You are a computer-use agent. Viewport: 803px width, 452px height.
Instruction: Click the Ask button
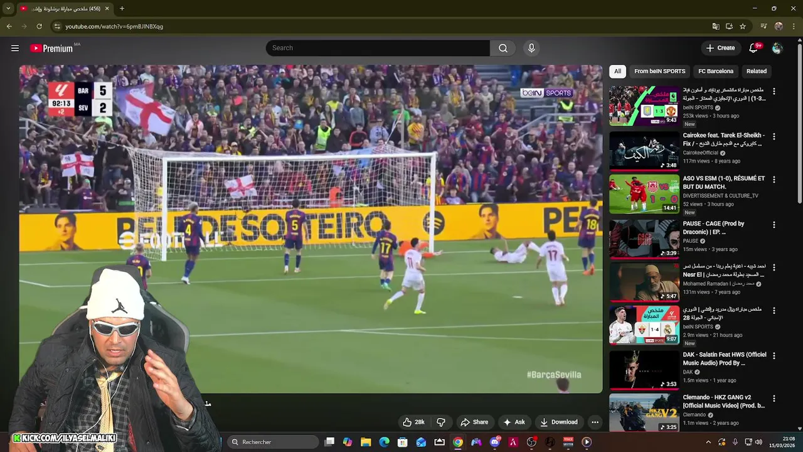[513, 422]
